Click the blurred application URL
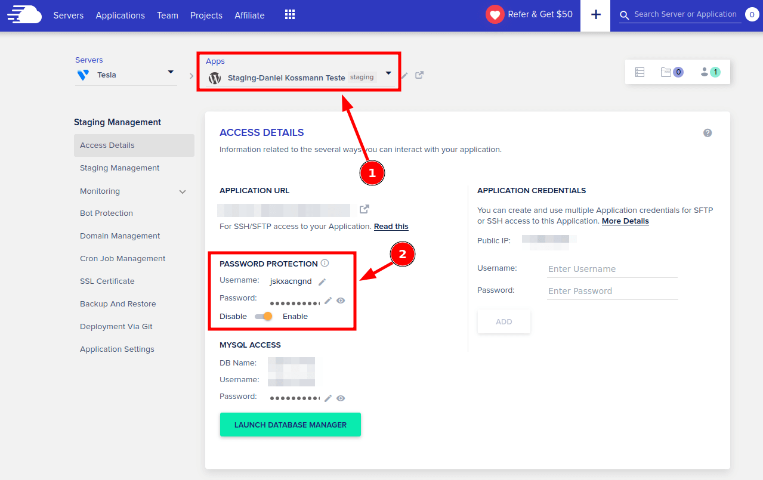763x480 pixels. point(284,210)
